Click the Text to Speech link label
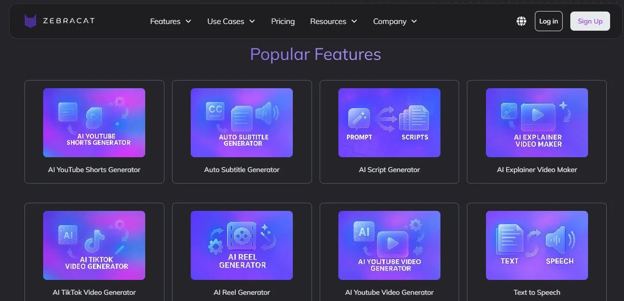Screen dimensions: 624x301 point(537,292)
